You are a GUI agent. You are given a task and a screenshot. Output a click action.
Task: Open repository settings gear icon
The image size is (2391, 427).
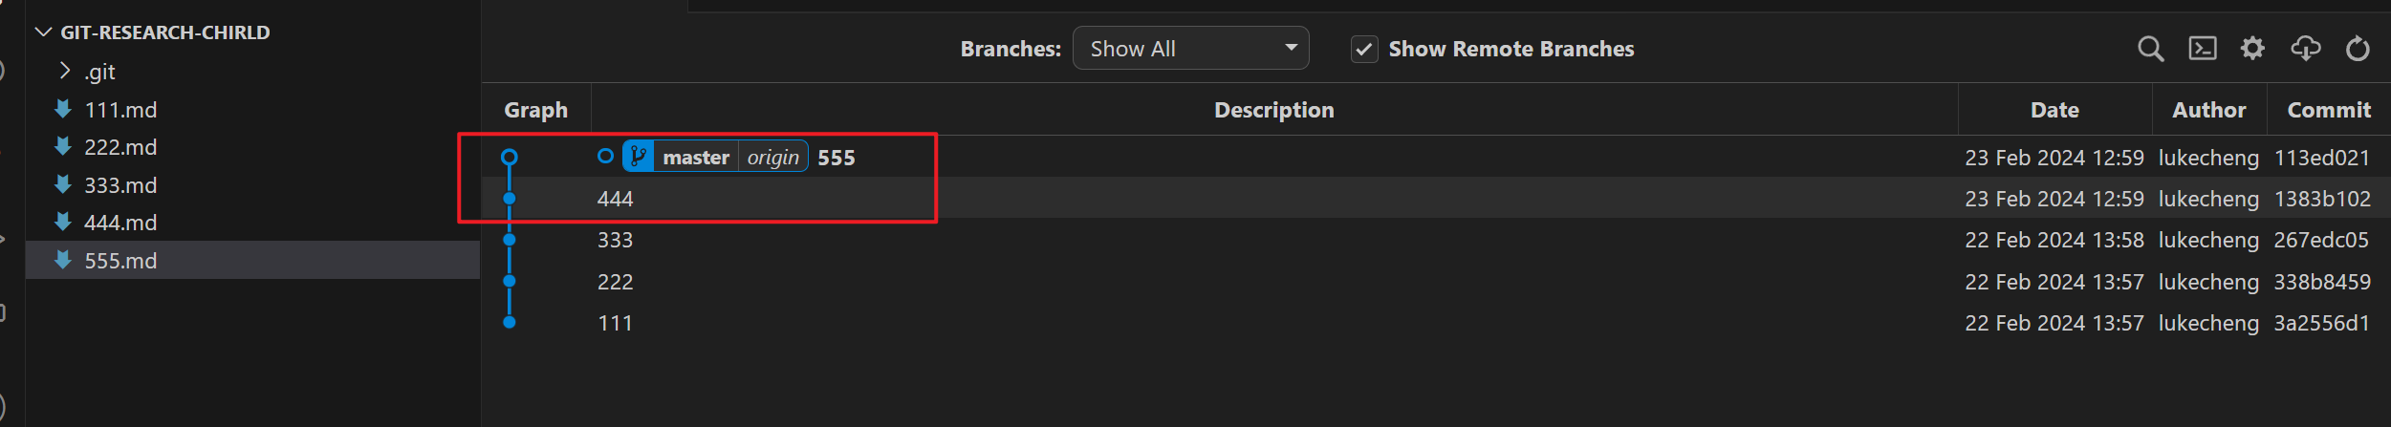coord(2252,49)
